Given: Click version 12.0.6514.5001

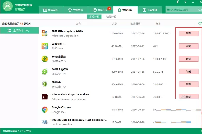Looking at the screenshot, I should [x=161, y=33].
